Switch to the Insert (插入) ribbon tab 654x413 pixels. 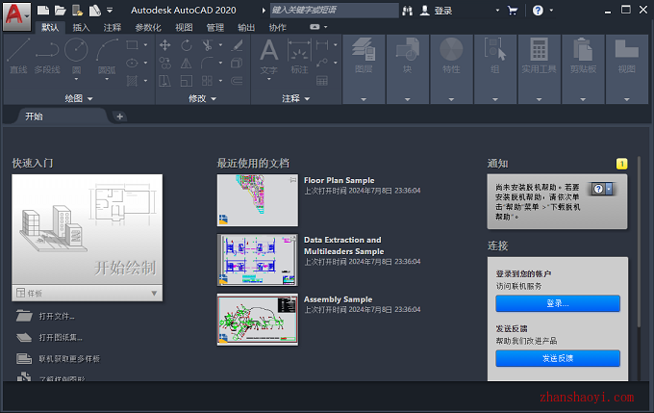coord(82,28)
